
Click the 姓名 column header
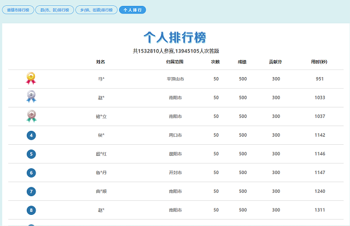coord(100,62)
